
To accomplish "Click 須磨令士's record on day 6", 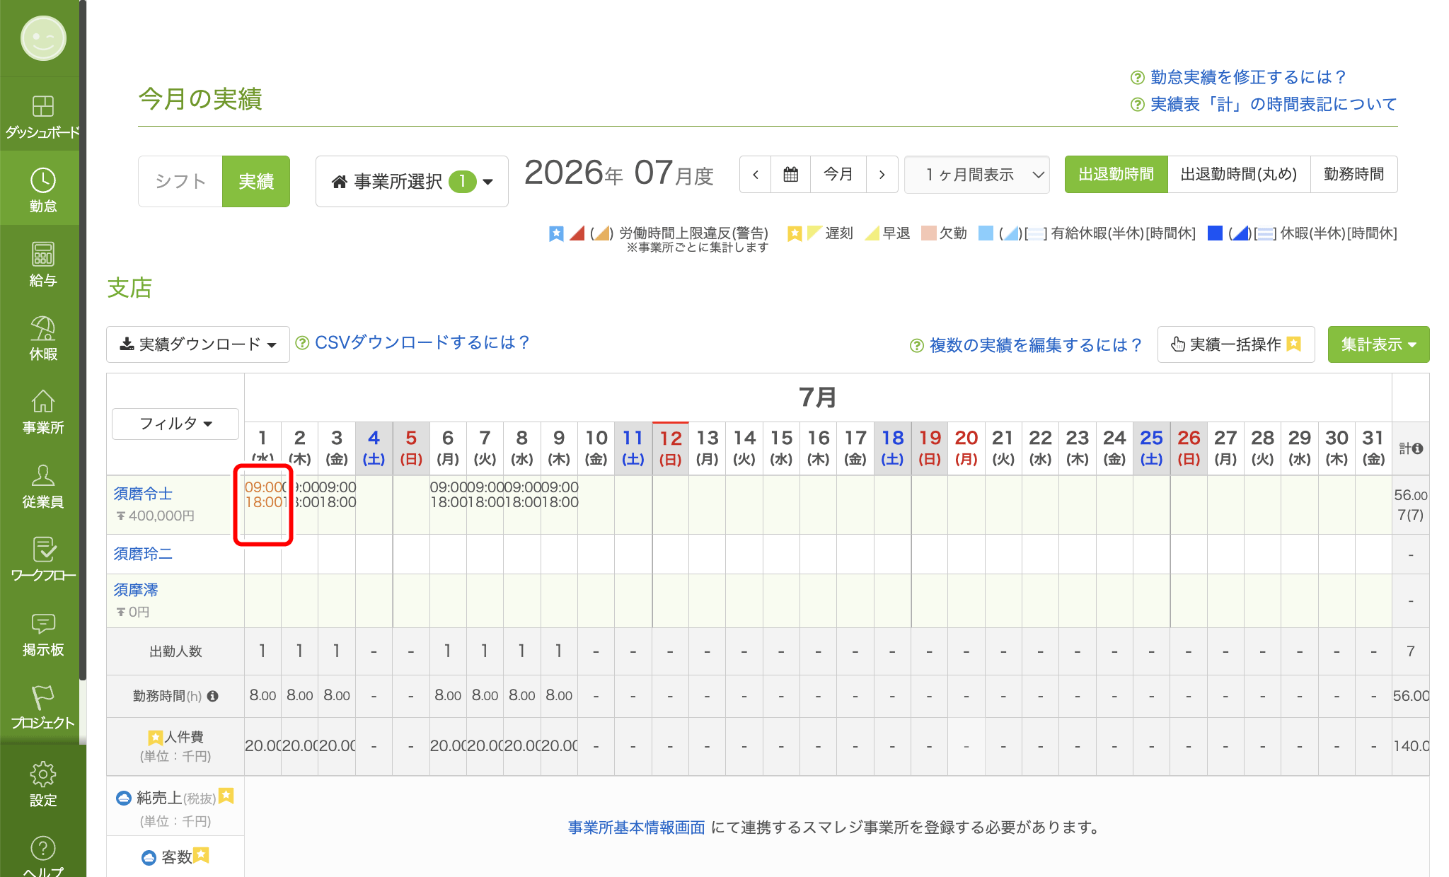I will 448,504.
